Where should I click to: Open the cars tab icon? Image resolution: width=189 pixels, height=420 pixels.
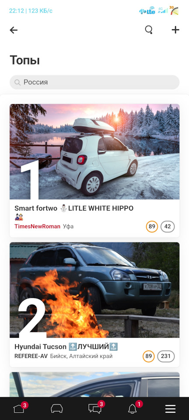57,409
